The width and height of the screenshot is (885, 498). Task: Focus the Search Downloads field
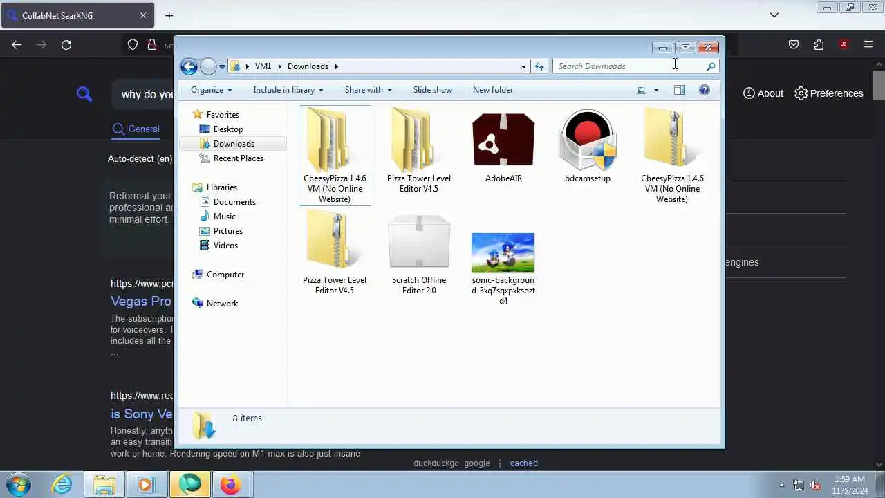coord(629,66)
